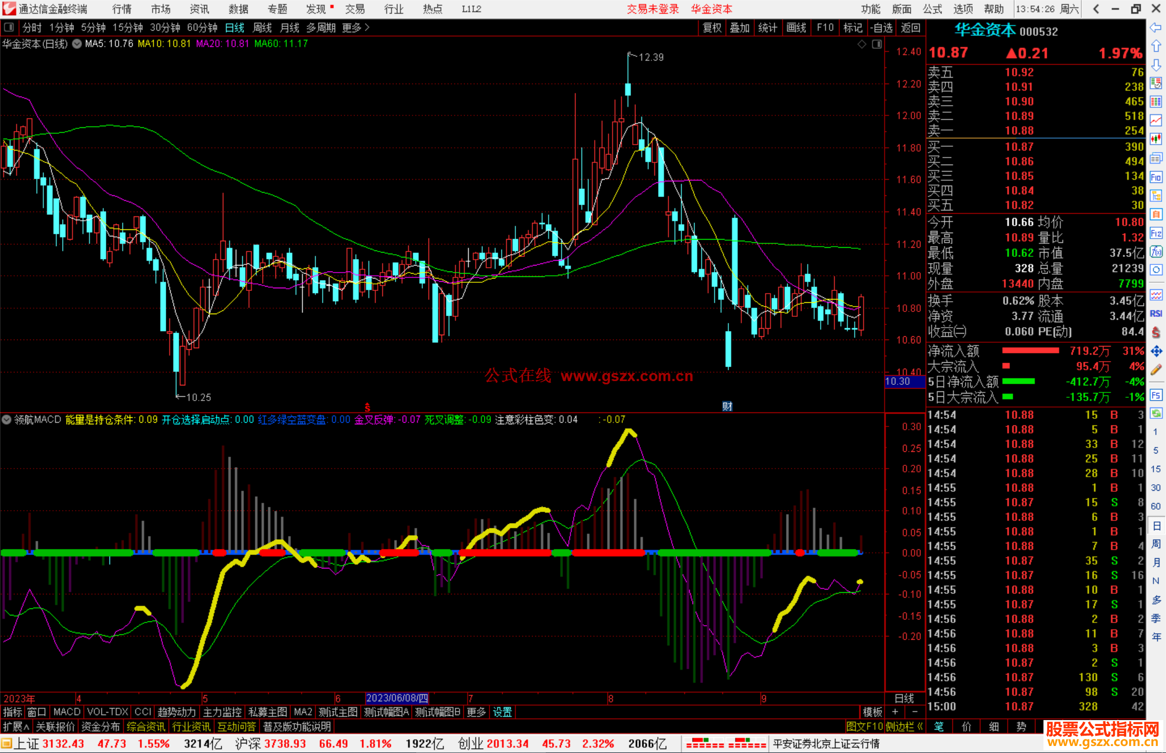
Task: Open the 行情 menu
Action: coord(121,9)
